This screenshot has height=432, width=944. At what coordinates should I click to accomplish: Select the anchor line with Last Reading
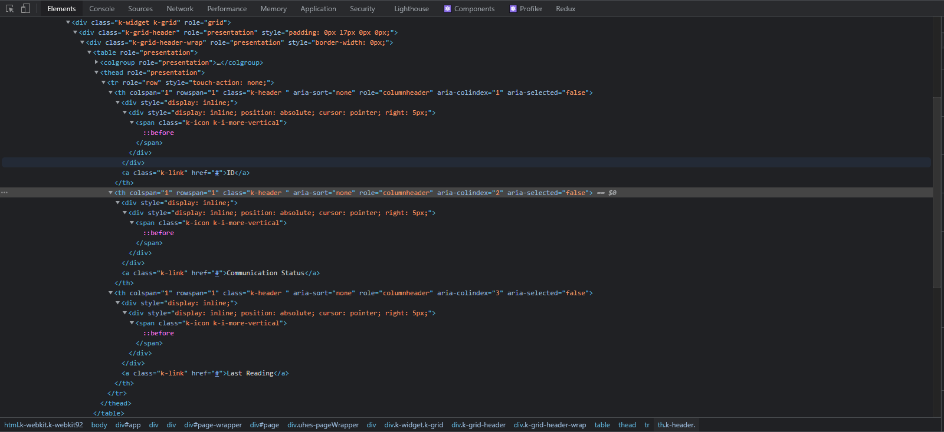(205, 373)
